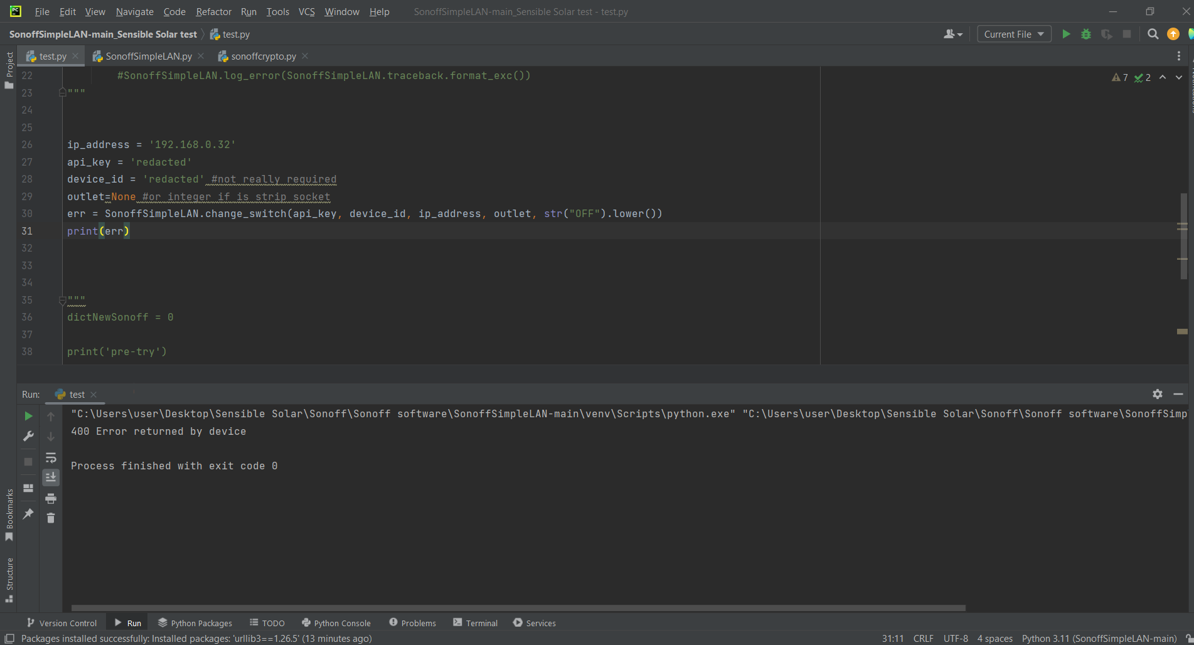Hide the Run tool window with the minimize chevron
1194x645 pixels.
coord(1178,394)
